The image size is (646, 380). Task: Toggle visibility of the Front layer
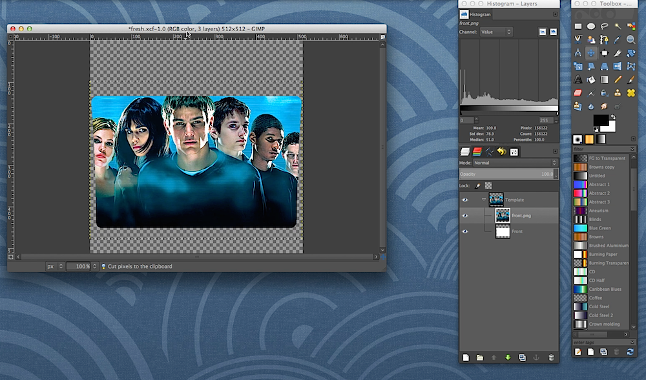pos(465,231)
